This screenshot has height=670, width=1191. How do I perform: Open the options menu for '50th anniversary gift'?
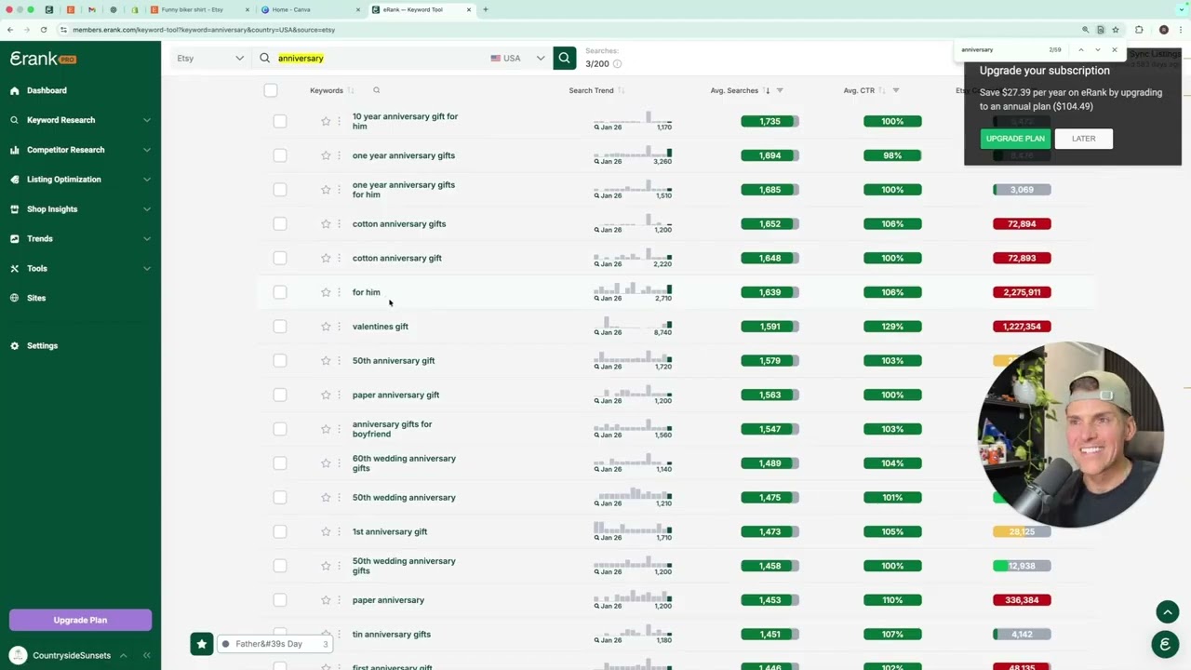(339, 360)
